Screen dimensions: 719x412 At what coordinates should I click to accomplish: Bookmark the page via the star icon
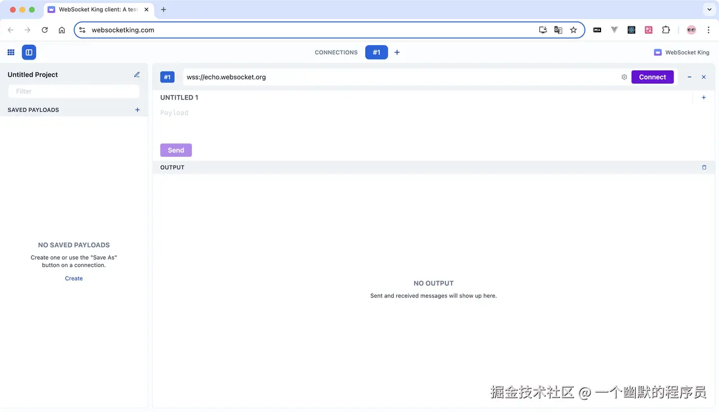tap(573, 29)
